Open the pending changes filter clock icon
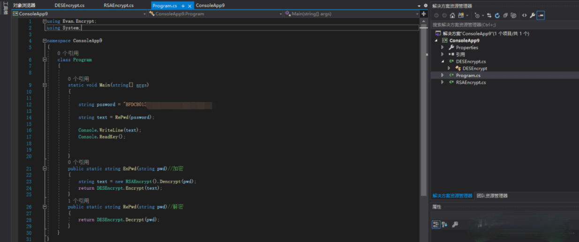 477,15
